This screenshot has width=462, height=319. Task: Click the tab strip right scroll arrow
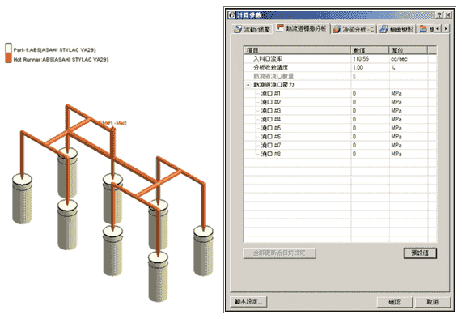point(446,28)
